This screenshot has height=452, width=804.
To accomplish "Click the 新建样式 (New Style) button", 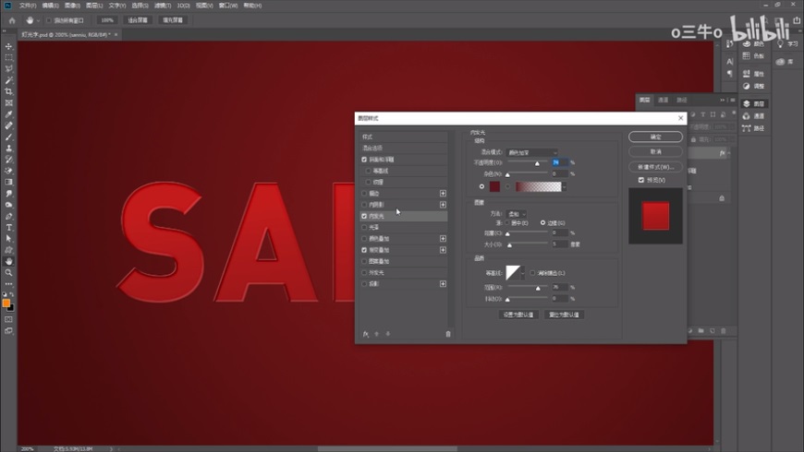I will pos(654,167).
